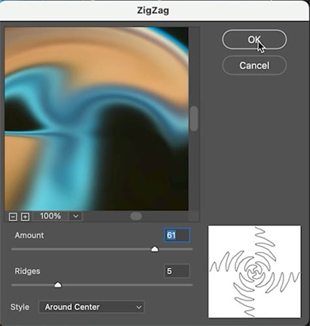This screenshot has width=310, height=326.
Task: Click the Style label text
Action: (x=20, y=307)
